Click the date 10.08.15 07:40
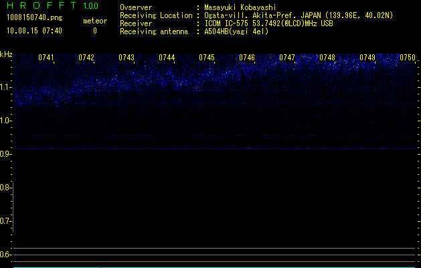 click(34, 31)
